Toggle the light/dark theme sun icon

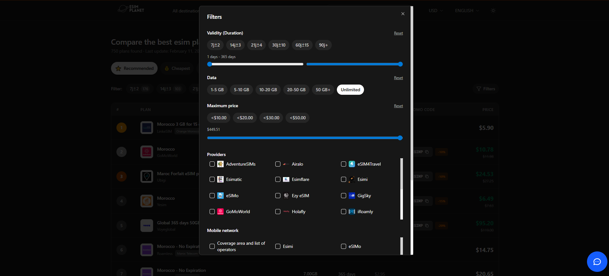pos(493,11)
